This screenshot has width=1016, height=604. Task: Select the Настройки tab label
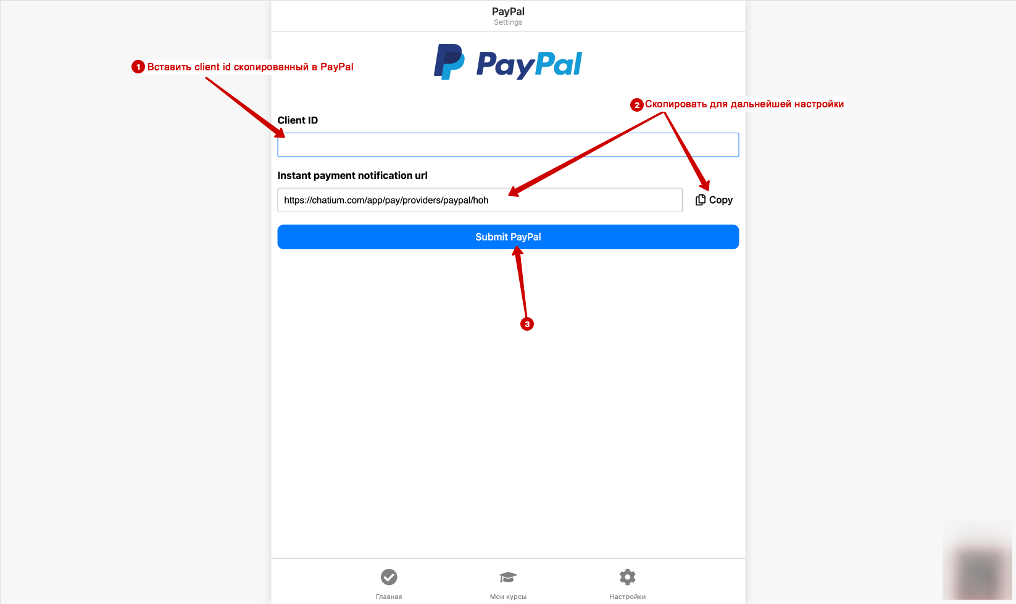point(628,597)
